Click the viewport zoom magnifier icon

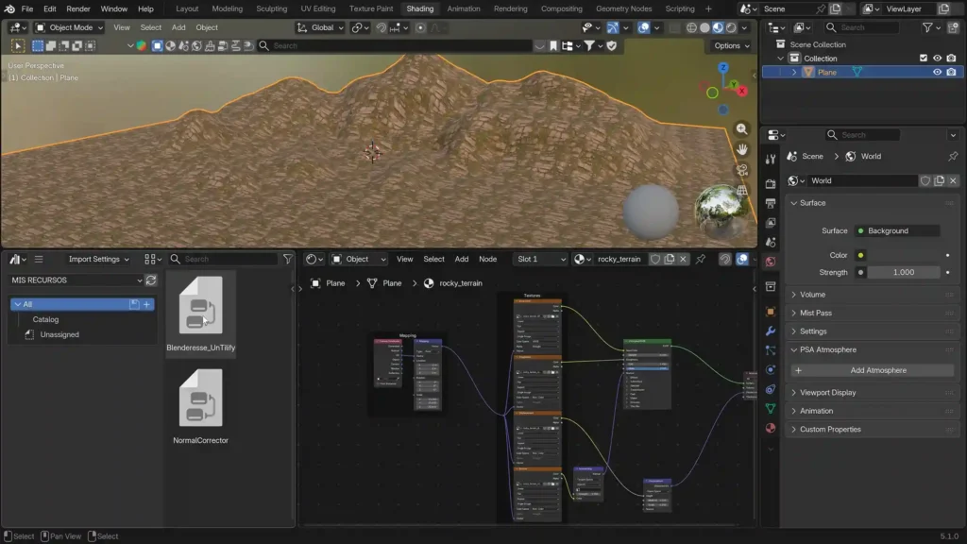[x=742, y=128]
